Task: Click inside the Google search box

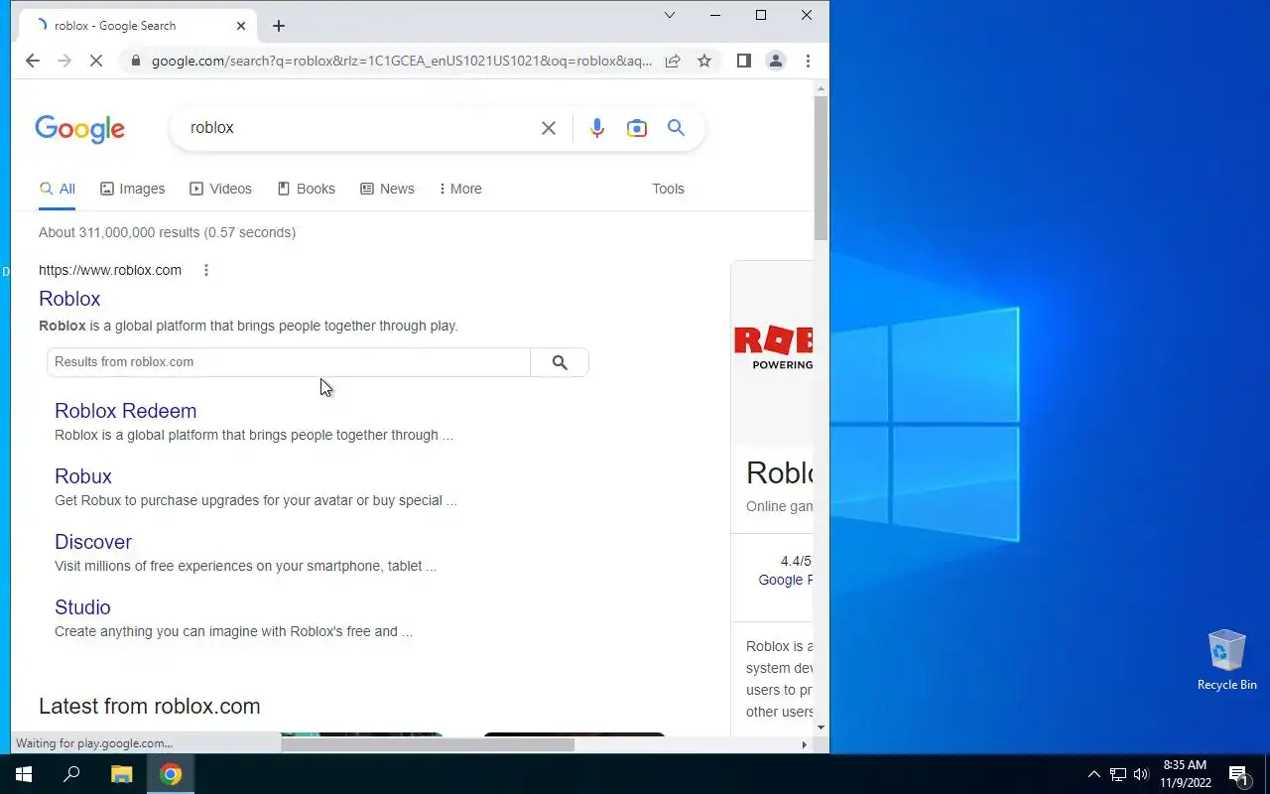Action: 357,128
